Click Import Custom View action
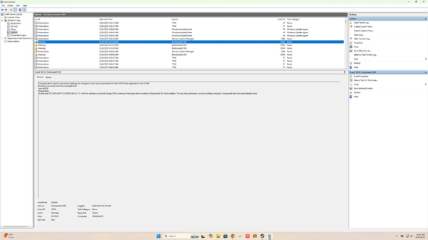Screen dimensions: 428x240 363,31
